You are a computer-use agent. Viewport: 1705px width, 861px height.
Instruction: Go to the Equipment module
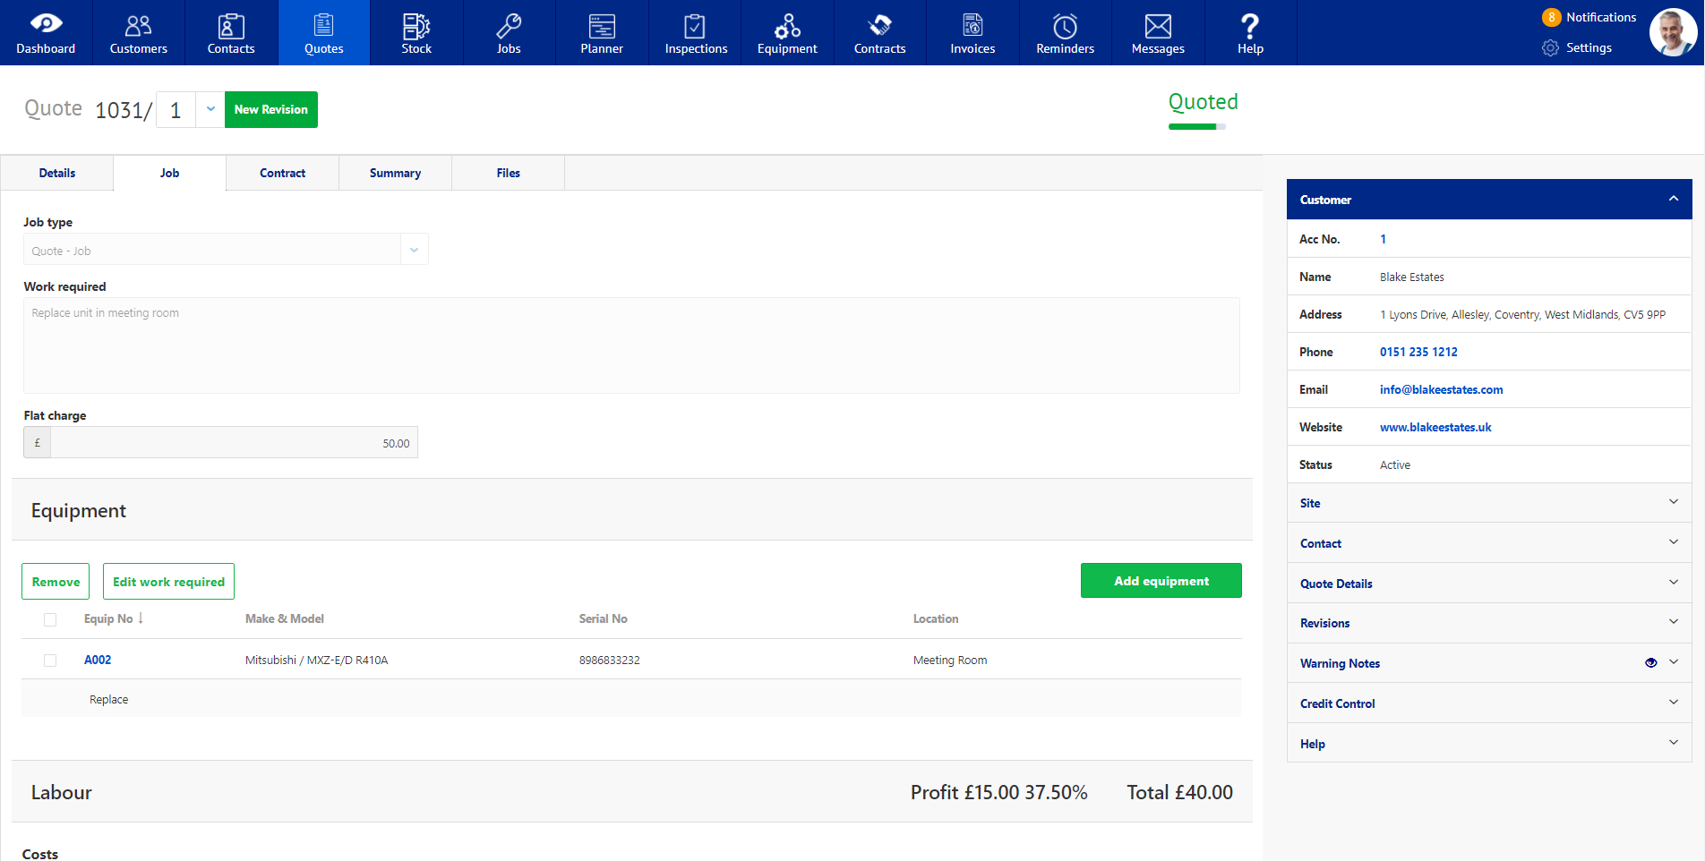[x=787, y=32]
